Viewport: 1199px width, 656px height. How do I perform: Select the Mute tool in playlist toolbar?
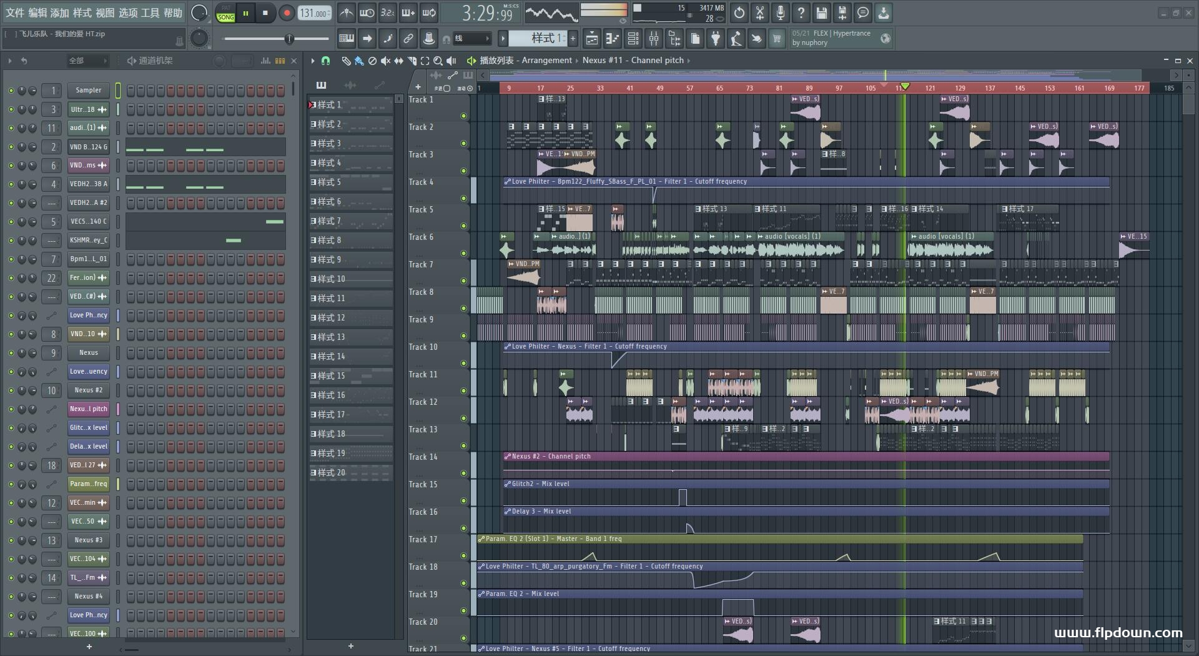(385, 61)
